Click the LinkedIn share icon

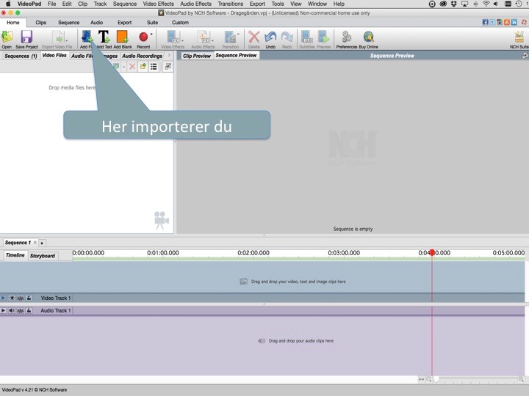pyautogui.click(x=514, y=22)
